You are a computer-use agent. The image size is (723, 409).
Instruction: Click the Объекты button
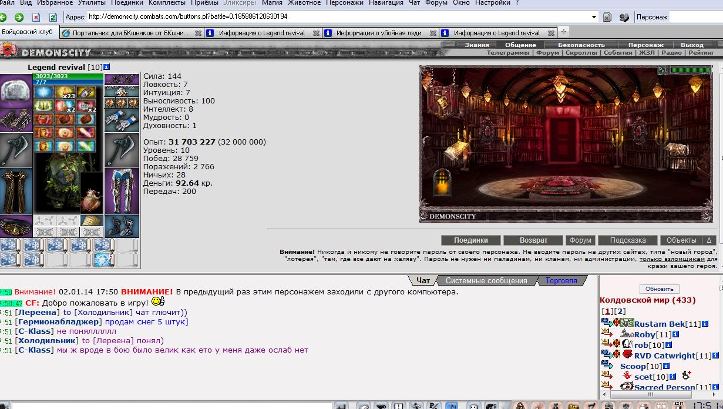[x=681, y=240]
